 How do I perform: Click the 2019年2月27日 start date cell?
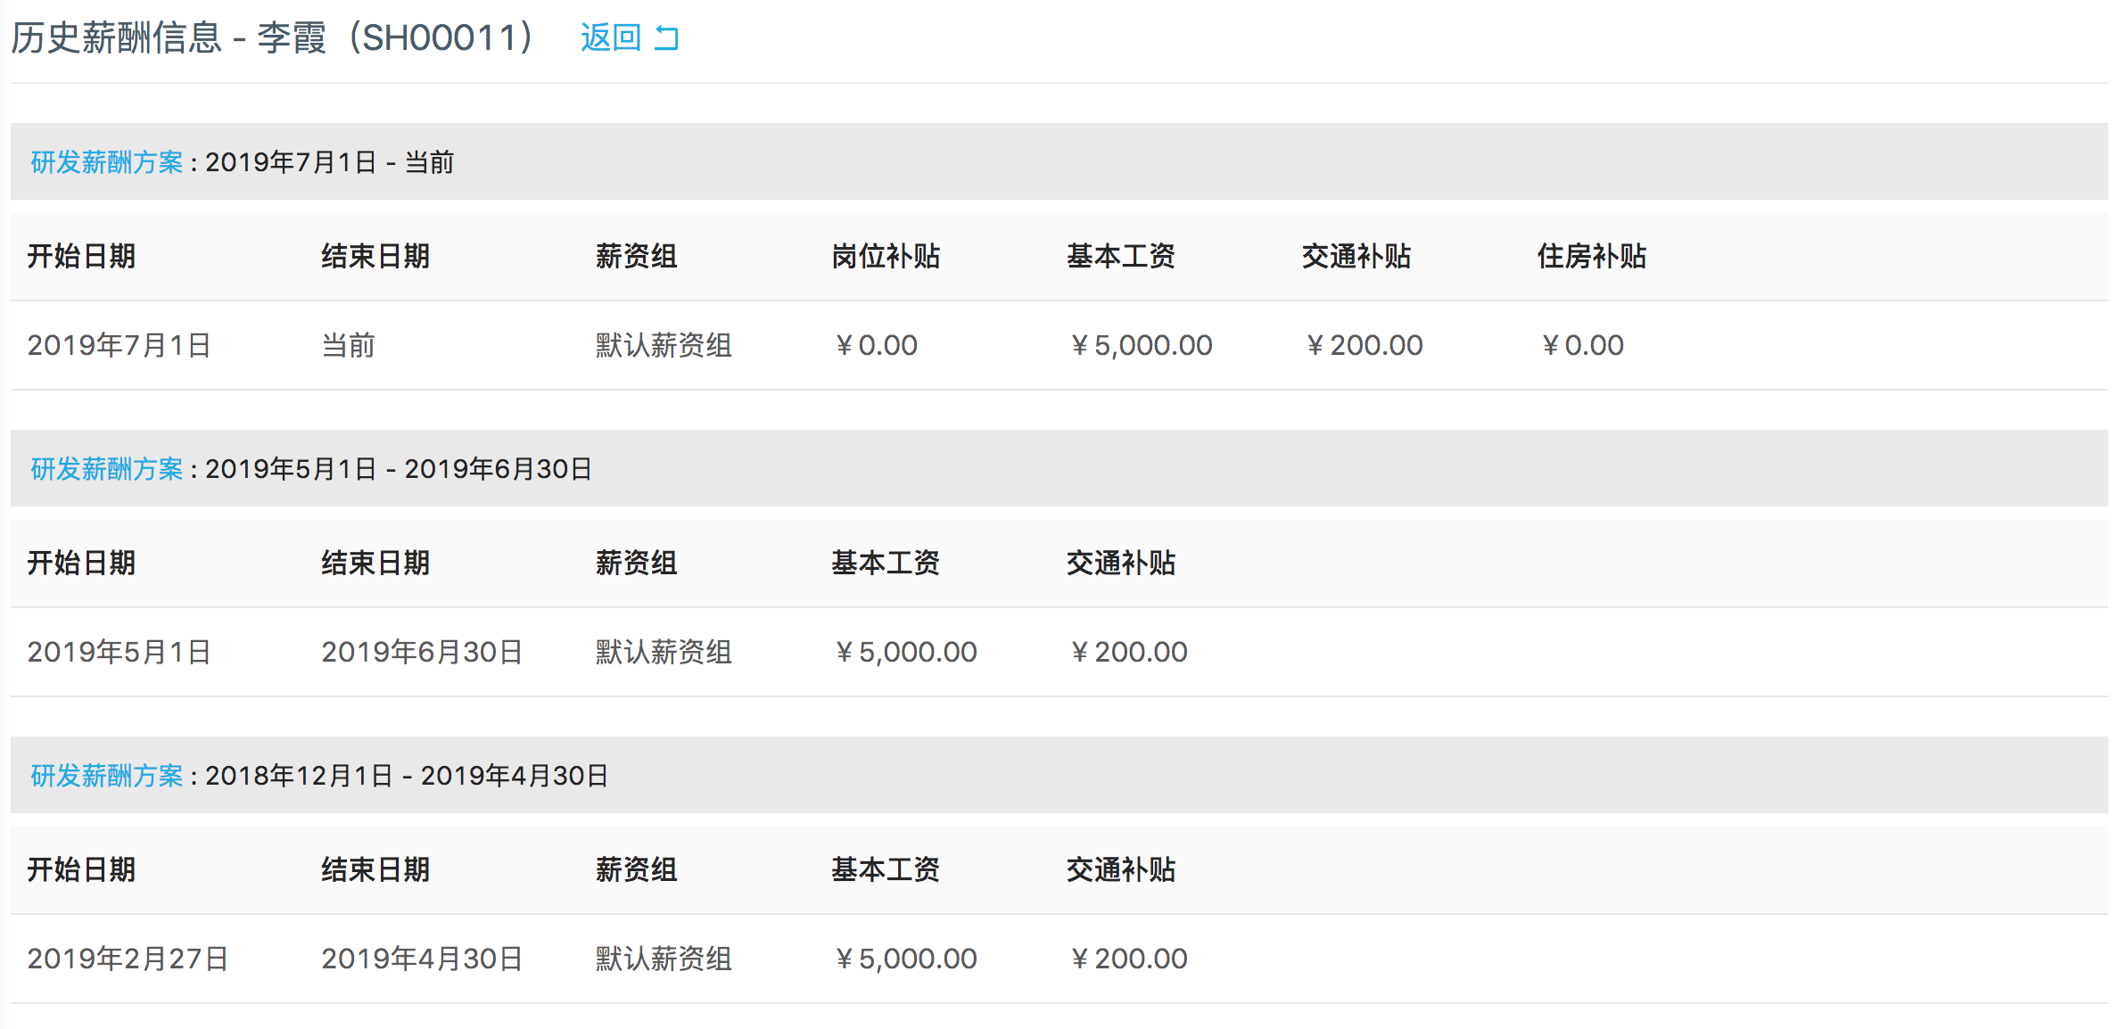[x=128, y=959]
